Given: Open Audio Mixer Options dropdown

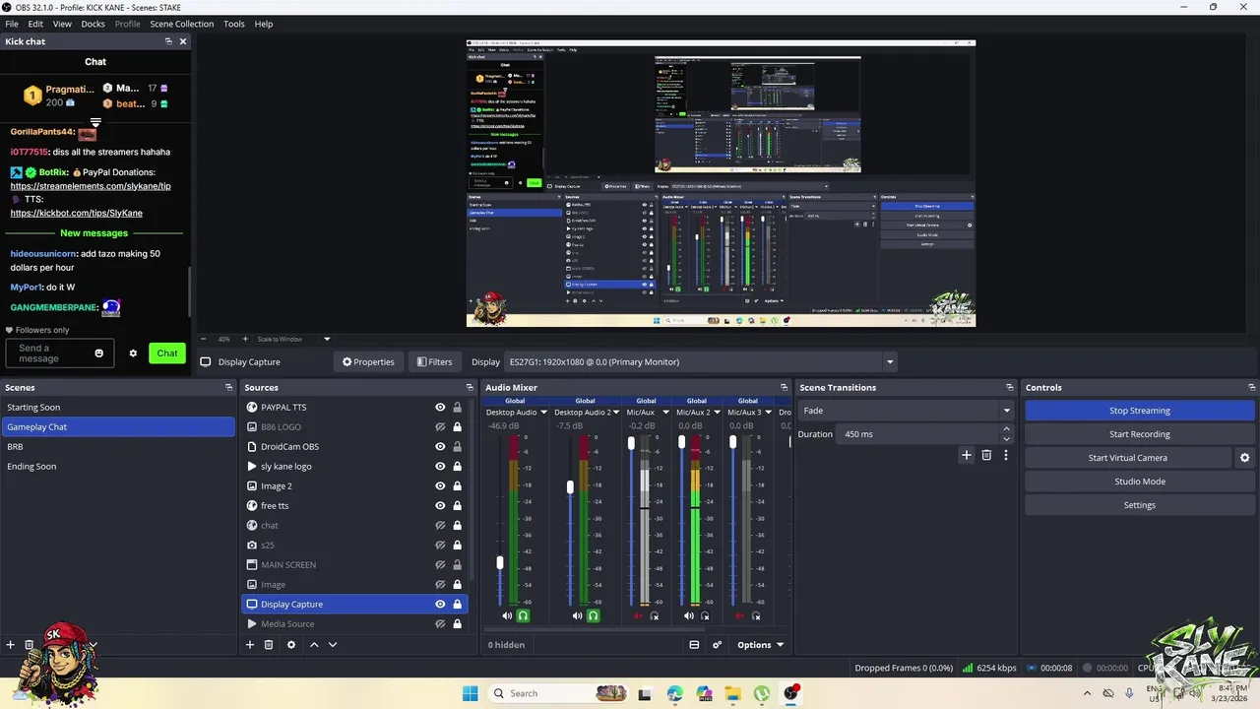Looking at the screenshot, I should (x=760, y=645).
